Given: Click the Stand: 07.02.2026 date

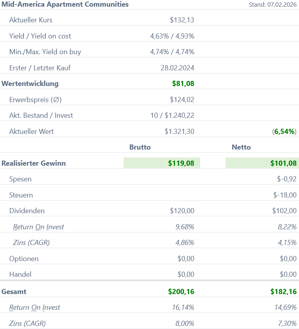Looking at the screenshot, I should [272, 5].
